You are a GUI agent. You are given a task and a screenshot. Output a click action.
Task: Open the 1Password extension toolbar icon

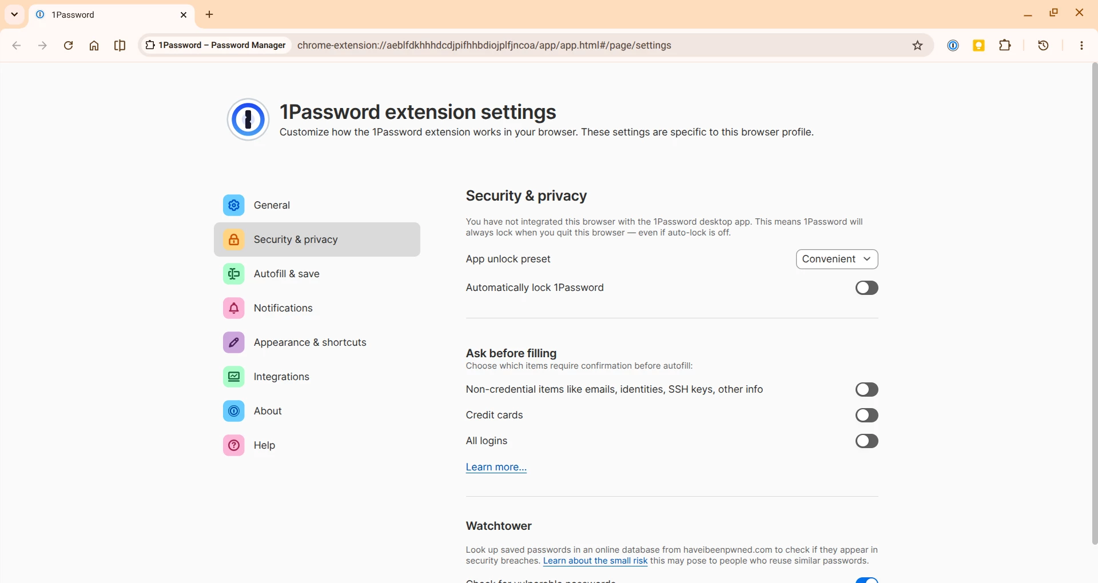pyautogui.click(x=953, y=46)
